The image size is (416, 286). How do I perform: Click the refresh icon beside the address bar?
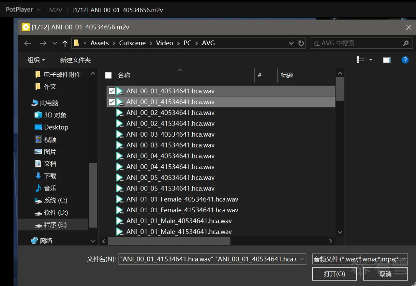301,43
